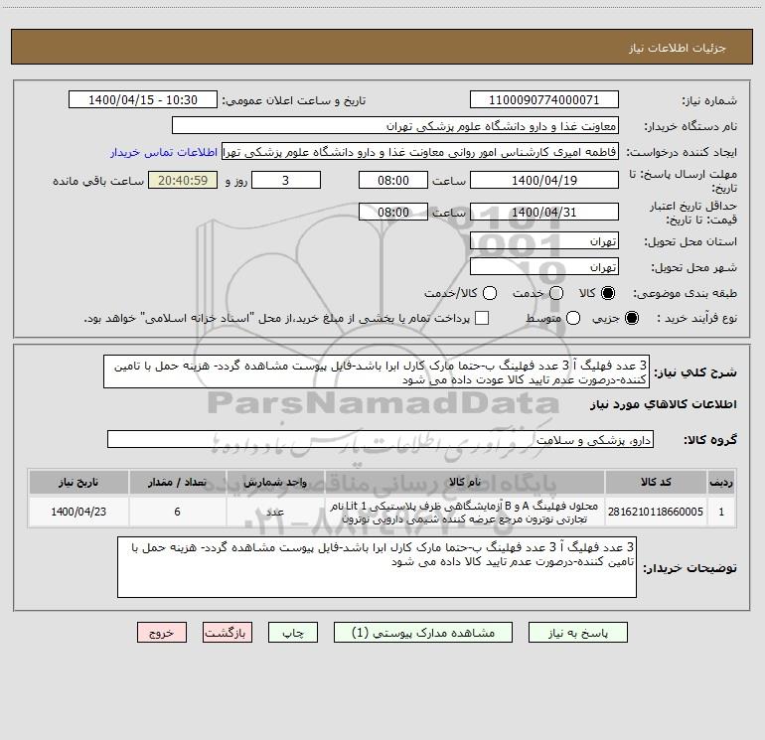This screenshot has height=740, width=765.
Task: Select the جزیی purchase type radio
Action: [631, 319]
